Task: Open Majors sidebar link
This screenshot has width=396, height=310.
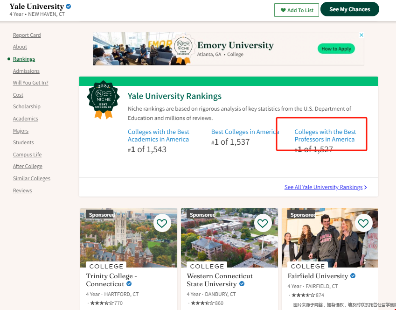Action: pos(21,131)
